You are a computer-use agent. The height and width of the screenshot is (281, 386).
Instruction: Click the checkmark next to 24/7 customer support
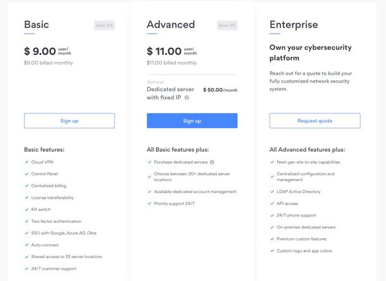(27, 269)
